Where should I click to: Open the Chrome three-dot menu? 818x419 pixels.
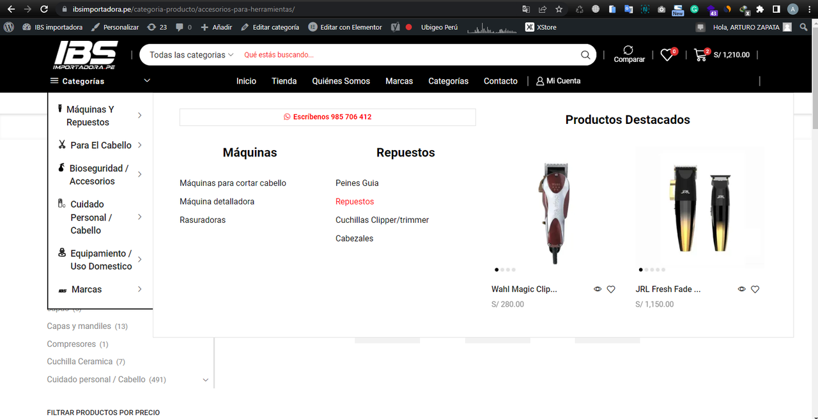click(x=809, y=9)
